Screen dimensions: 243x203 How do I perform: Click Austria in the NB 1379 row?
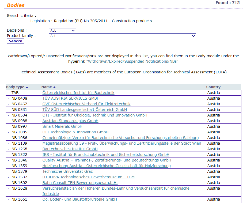click(x=214, y=171)
